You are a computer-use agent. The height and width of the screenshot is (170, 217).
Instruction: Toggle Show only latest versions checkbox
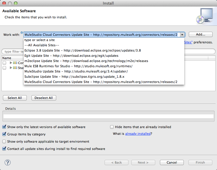[x=4, y=127]
